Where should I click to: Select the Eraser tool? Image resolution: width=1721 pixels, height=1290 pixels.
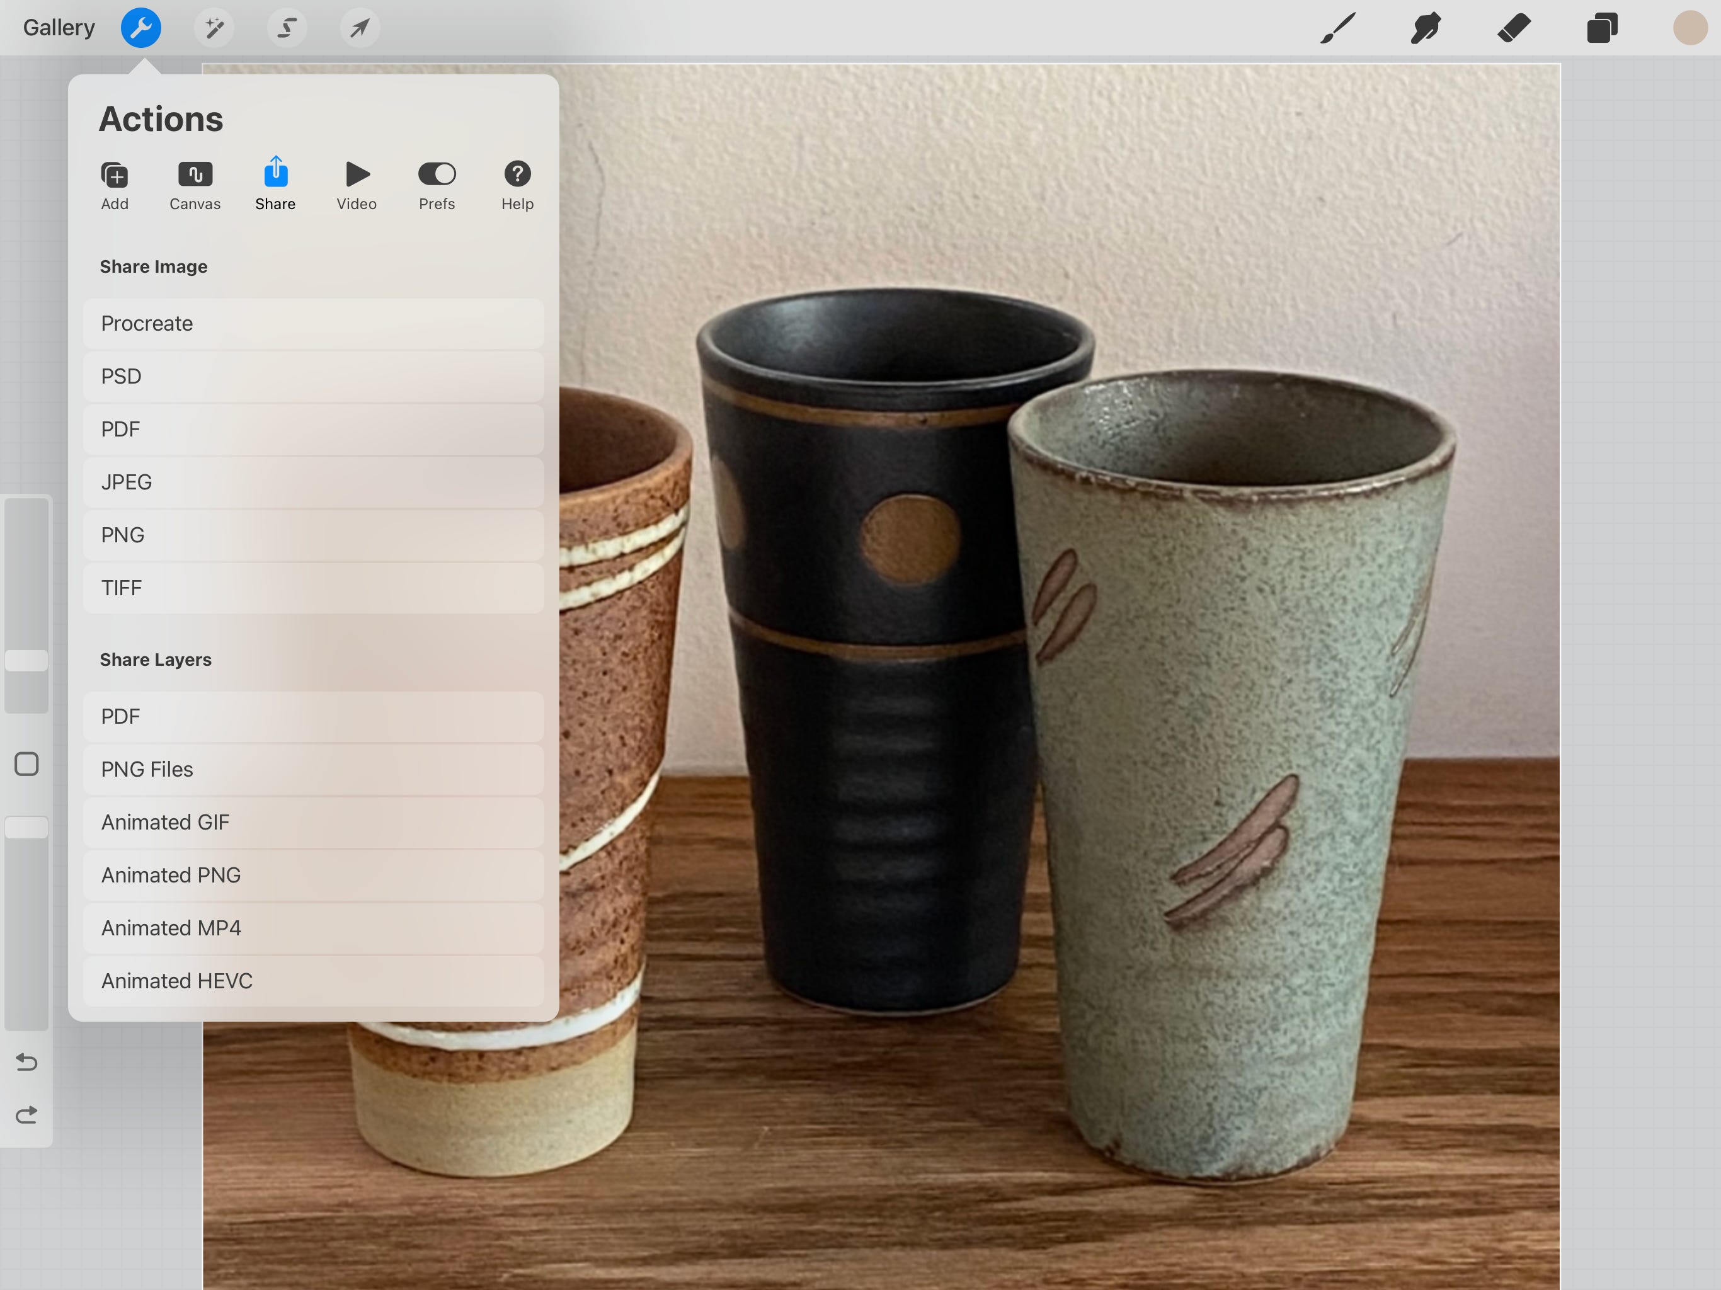tap(1514, 28)
